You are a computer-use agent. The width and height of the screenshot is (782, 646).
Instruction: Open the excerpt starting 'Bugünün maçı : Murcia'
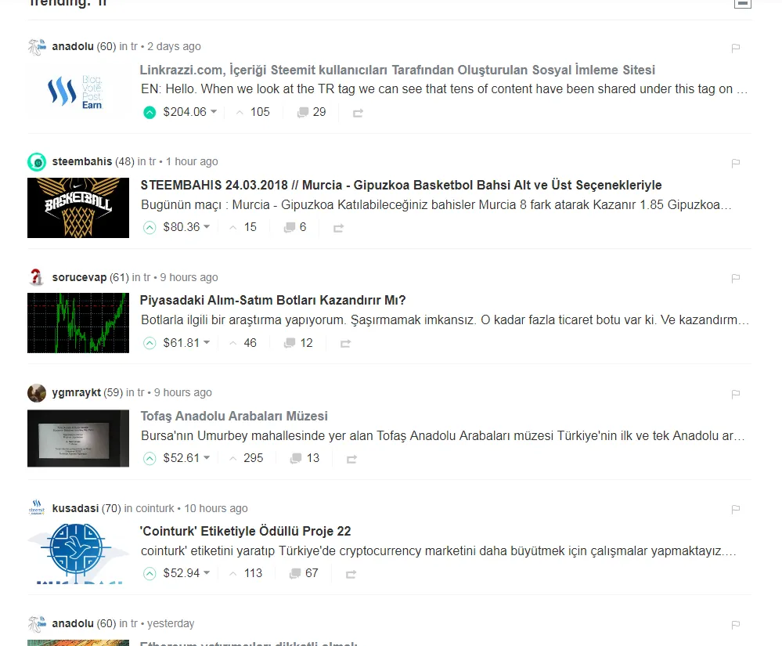(436, 205)
